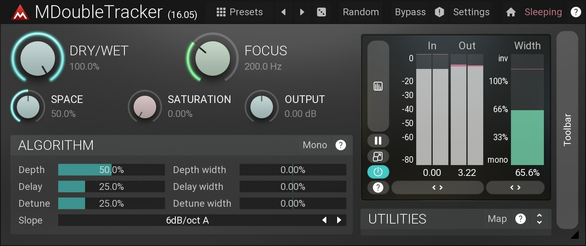
Task: Click the home icon in the toolbar
Action: 511,12
